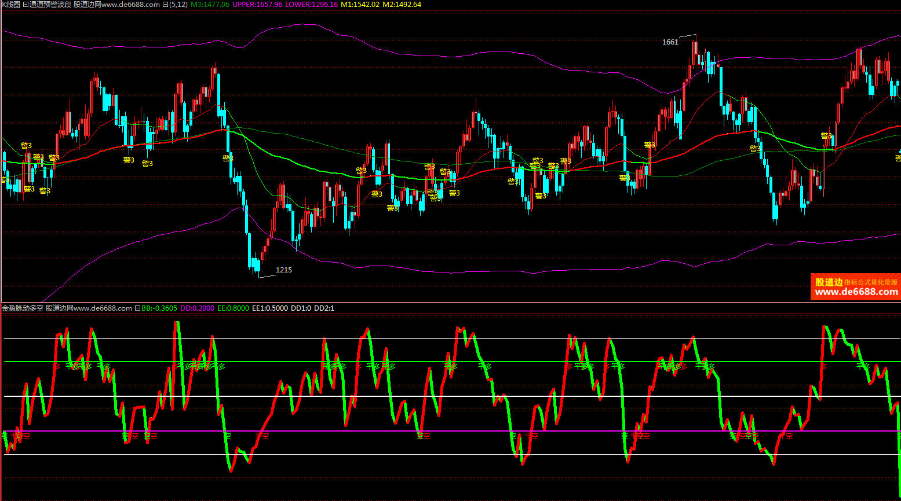This screenshot has height=501, width=901.
Task: Select the BB:-0.3605 readout
Action: [x=159, y=308]
